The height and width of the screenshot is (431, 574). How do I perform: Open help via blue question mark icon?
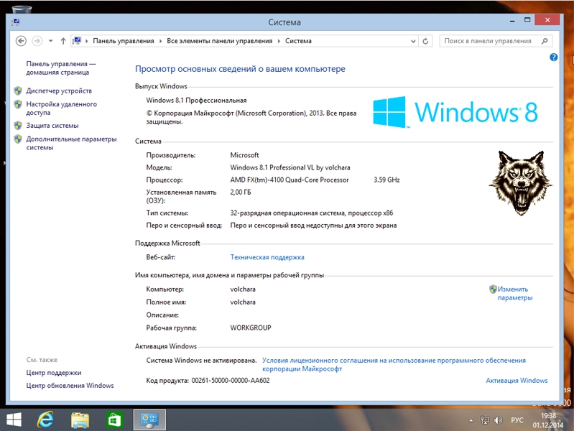(553, 57)
